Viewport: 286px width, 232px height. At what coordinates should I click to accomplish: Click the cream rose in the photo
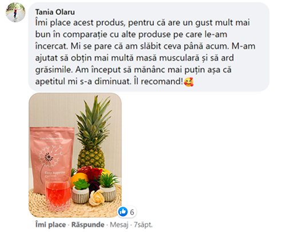(97, 198)
